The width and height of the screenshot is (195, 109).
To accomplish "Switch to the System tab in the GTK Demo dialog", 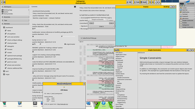I will (69, 84).
